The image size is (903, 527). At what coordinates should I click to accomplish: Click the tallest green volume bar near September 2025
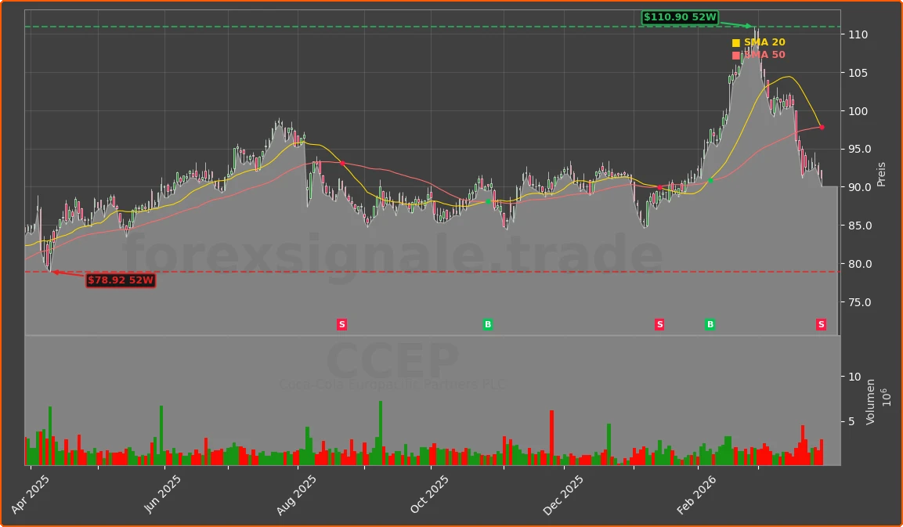click(x=380, y=433)
